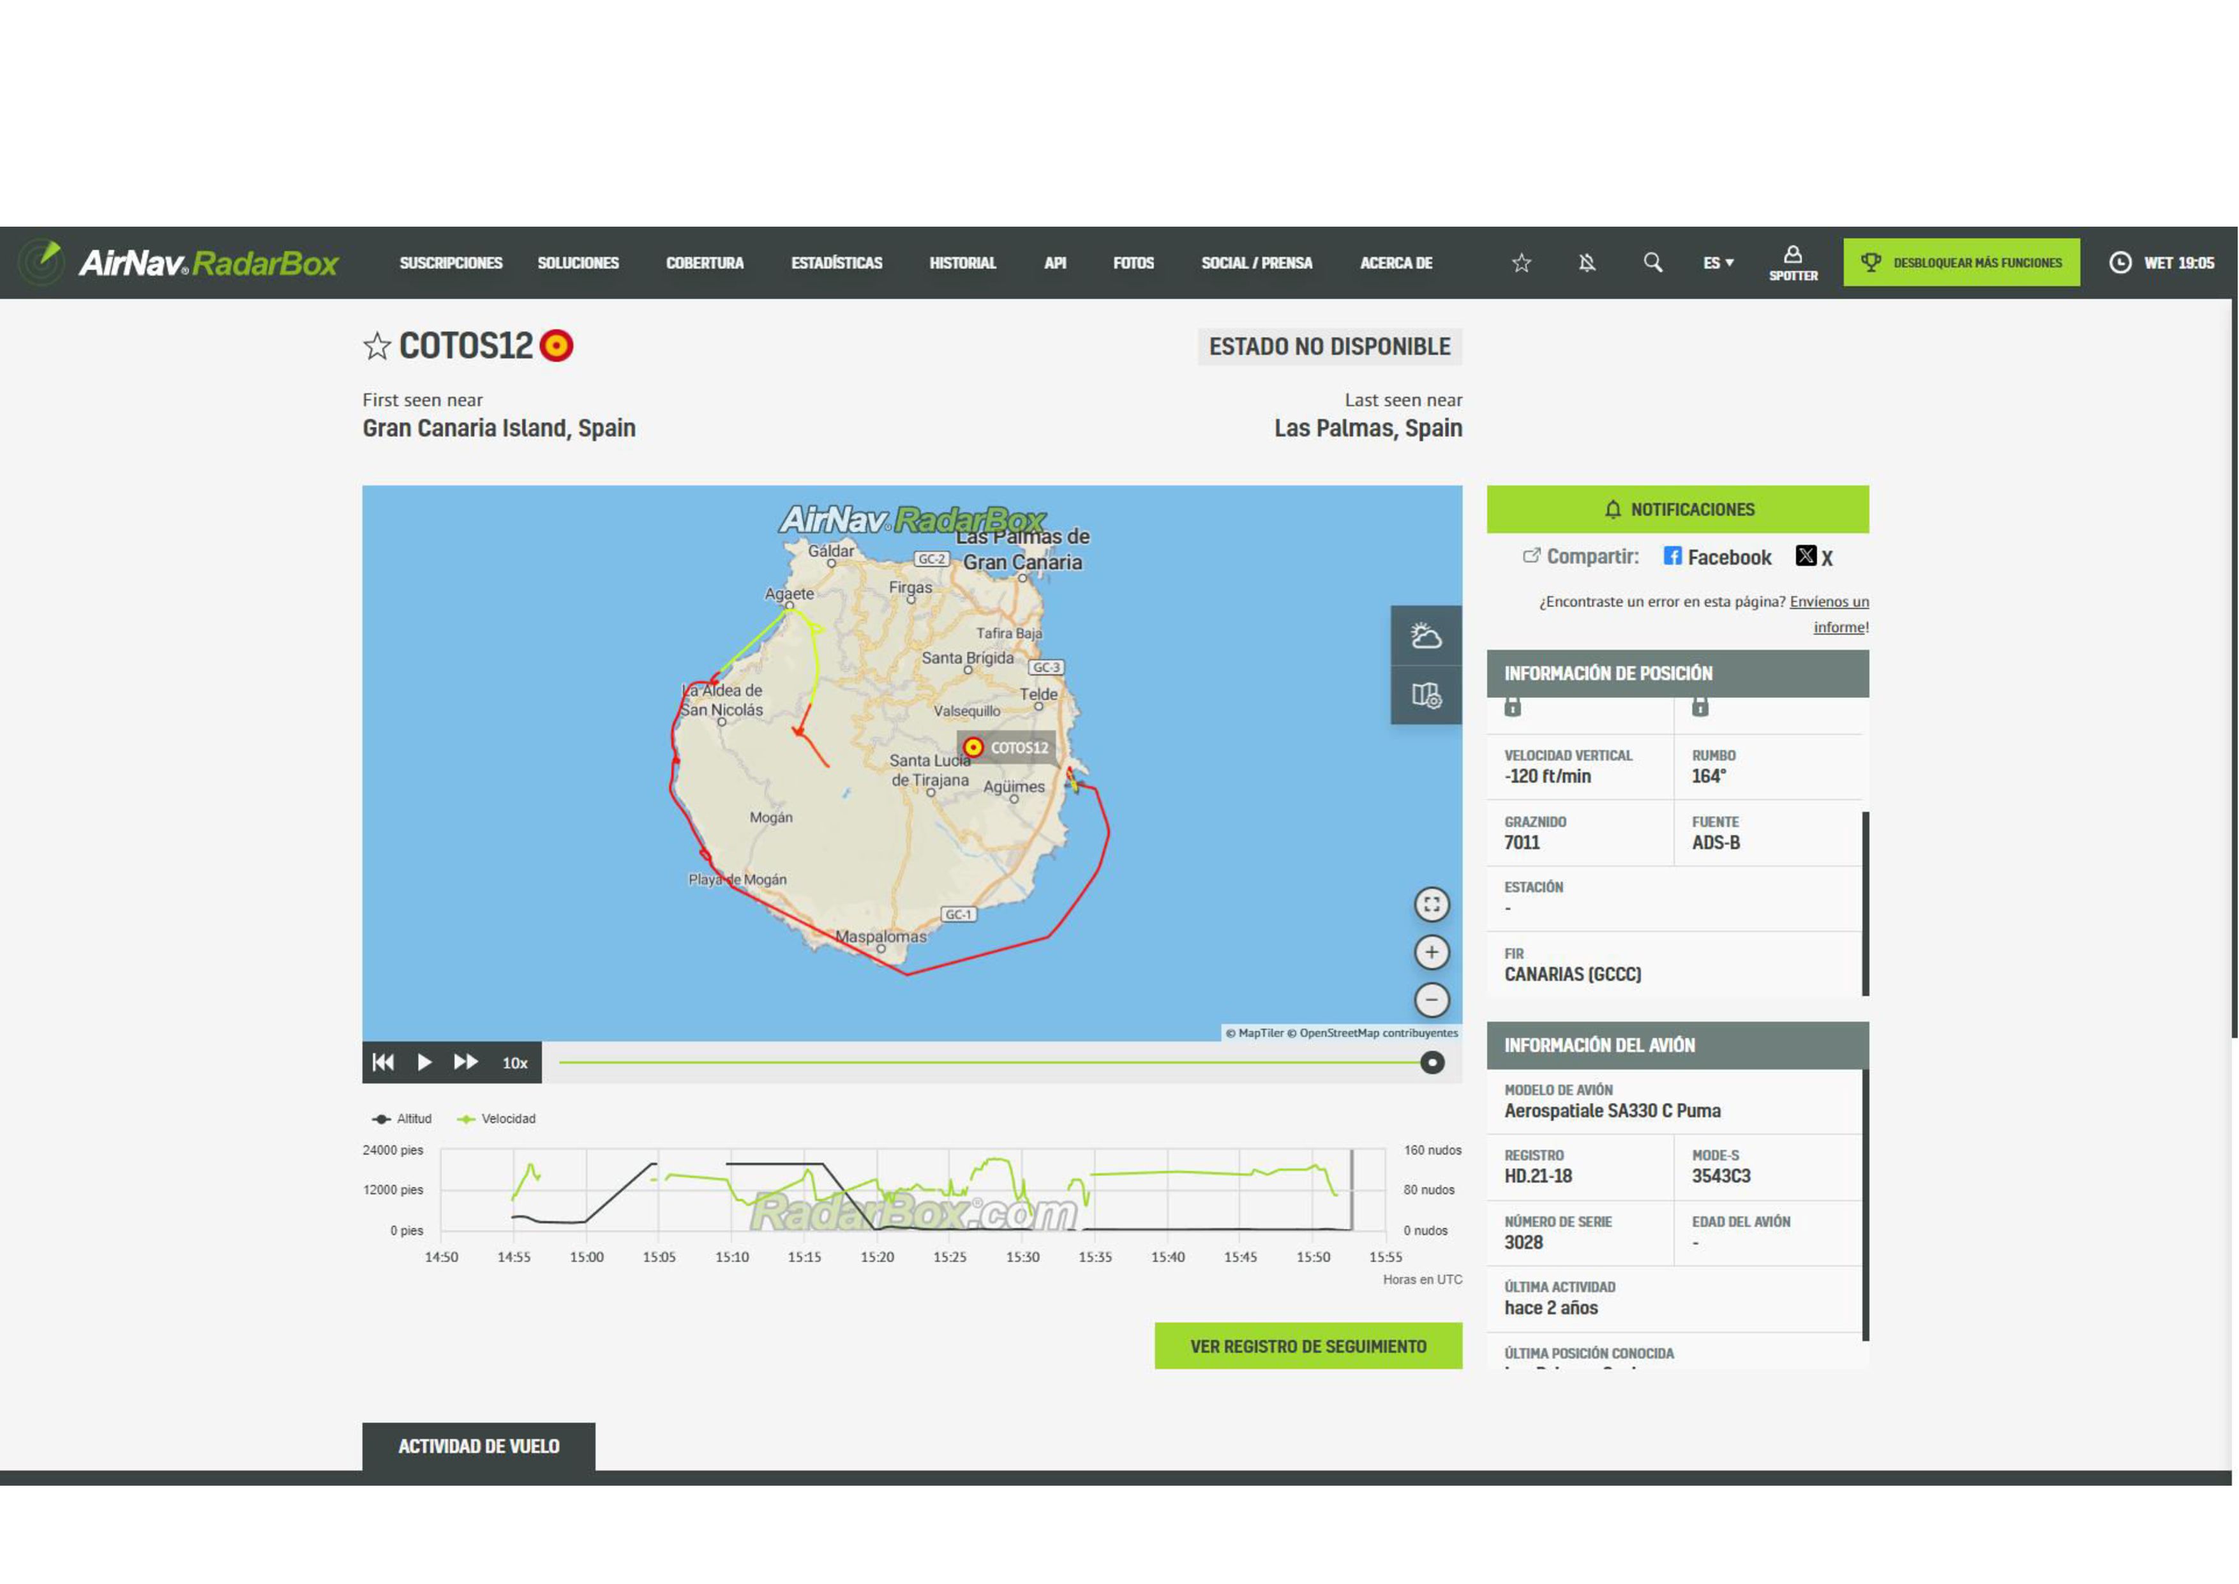The width and height of the screenshot is (2239, 1584).
Task: Click the search magnifier in header
Action: point(1652,262)
